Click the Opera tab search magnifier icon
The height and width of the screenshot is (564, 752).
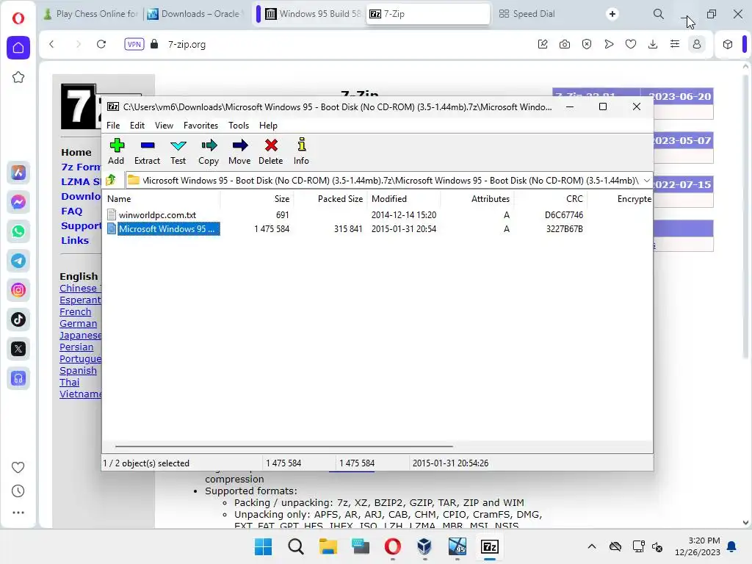pos(659,14)
